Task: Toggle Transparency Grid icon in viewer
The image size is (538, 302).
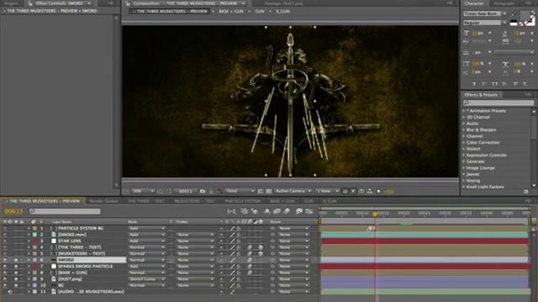Action: (269, 191)
